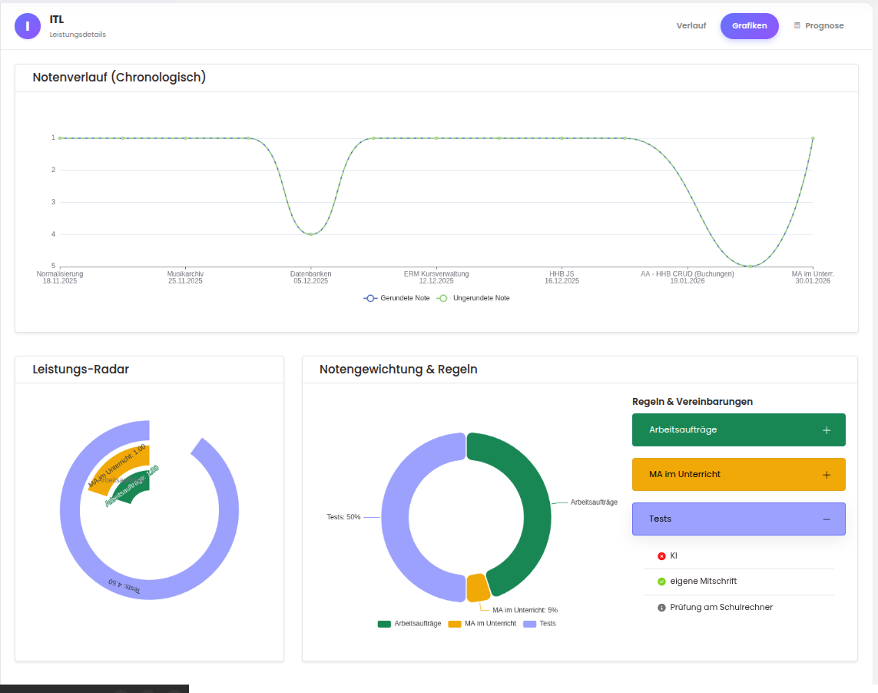This screenshot has height=693, width=878.
Task: Select the Grafiken tab
Action: (749, 25)
